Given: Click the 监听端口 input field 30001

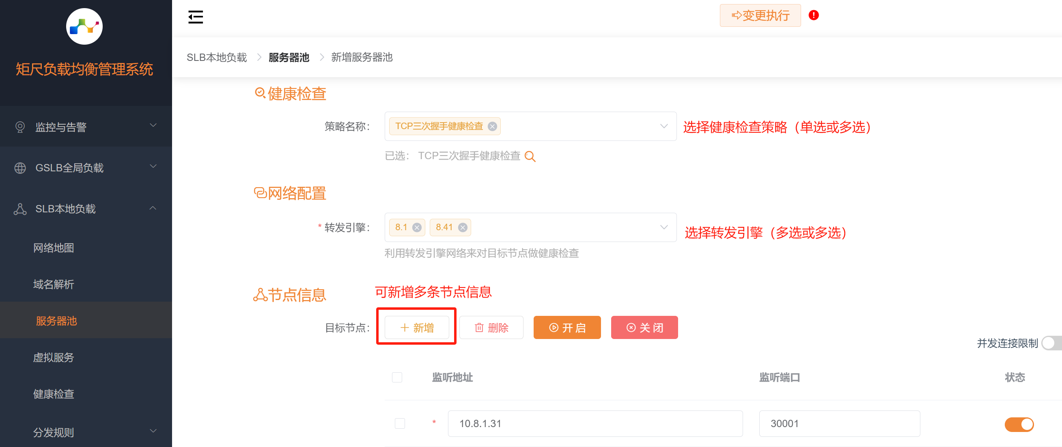Looking at the screenshot, I should [x=839, y=423].
